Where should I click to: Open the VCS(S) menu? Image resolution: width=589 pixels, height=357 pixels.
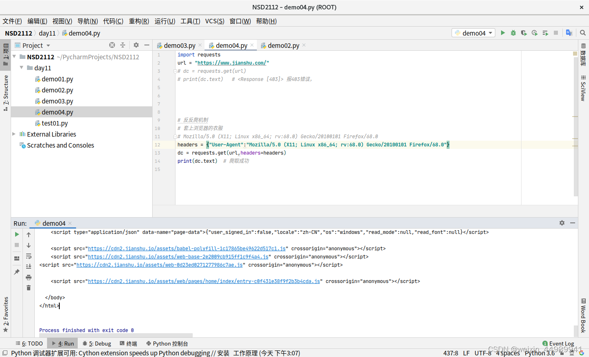[x=215, y=21]
